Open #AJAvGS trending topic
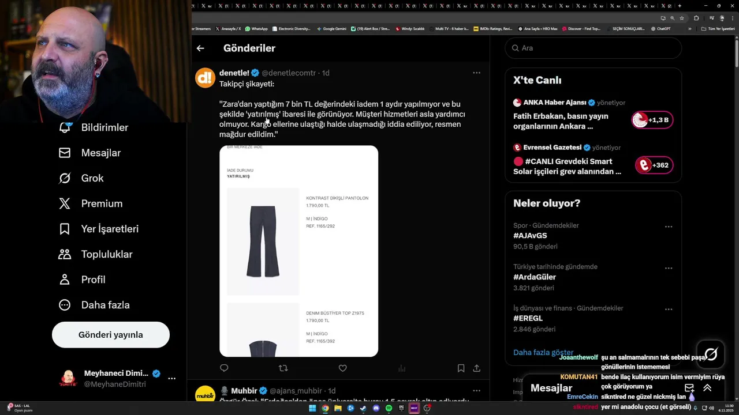 coord(530,236)
